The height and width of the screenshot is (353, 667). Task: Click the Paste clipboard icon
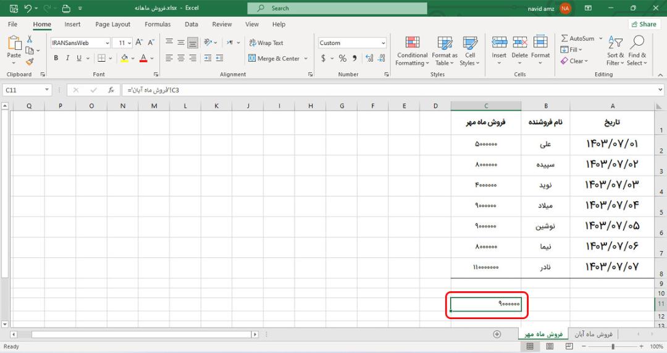[x=14, y=43]
